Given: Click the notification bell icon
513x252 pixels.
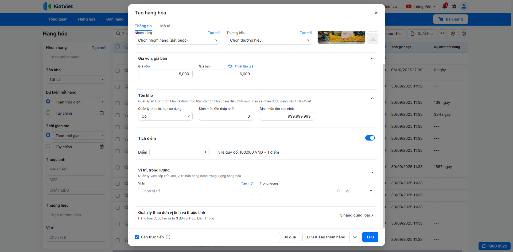Looking at the screenshot, I should pyautogui.click(x=445, y=6).
